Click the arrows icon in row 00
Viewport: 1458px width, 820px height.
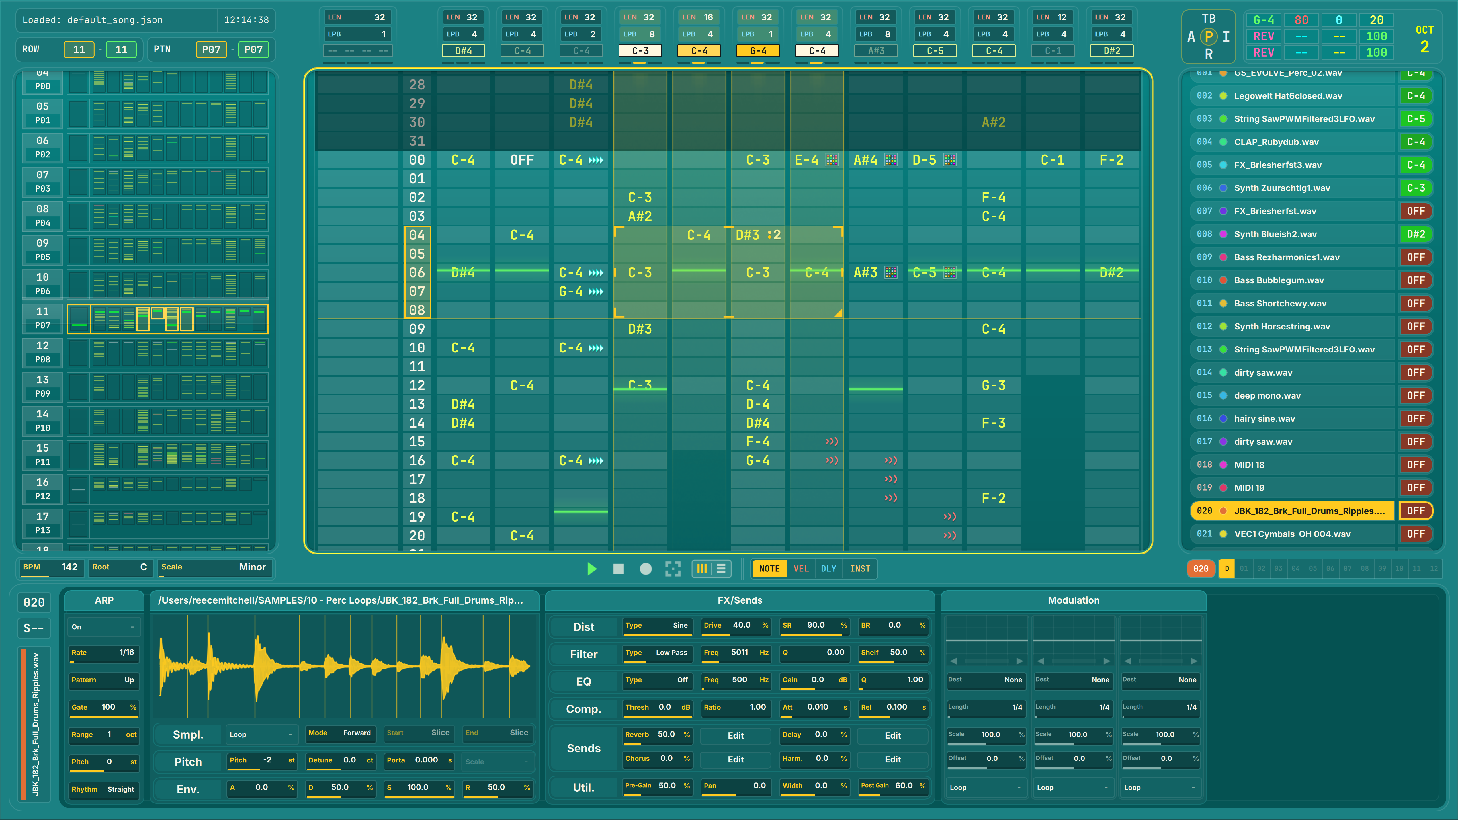click(596, 160)
